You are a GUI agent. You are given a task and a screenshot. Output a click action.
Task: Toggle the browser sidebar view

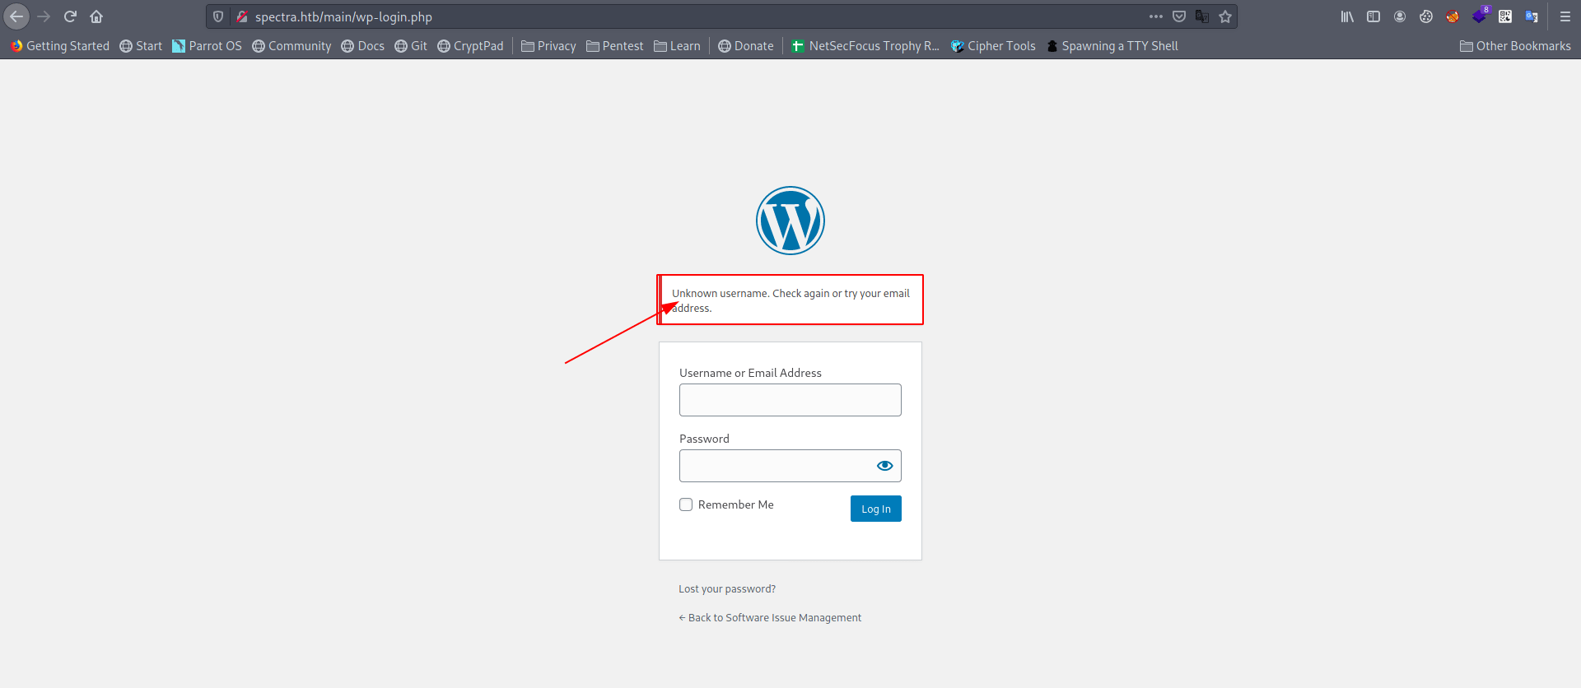point(1373,16)
